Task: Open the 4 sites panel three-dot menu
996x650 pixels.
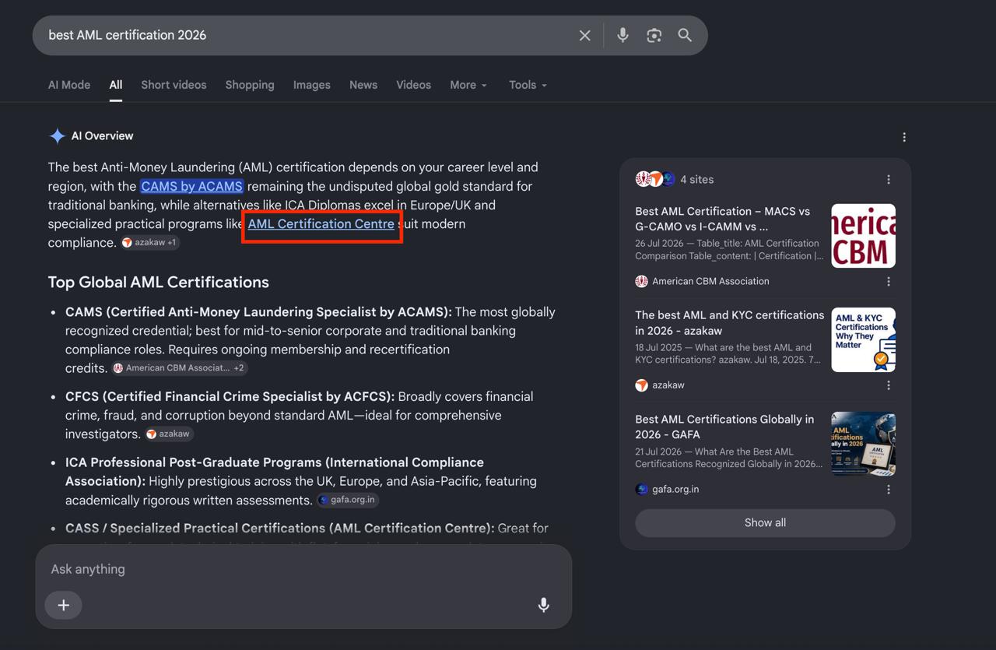Action: coord(889,179)
